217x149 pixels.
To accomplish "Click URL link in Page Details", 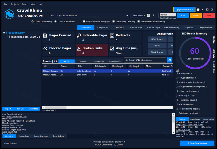I will pyautogui.click(x=17, y=116).
